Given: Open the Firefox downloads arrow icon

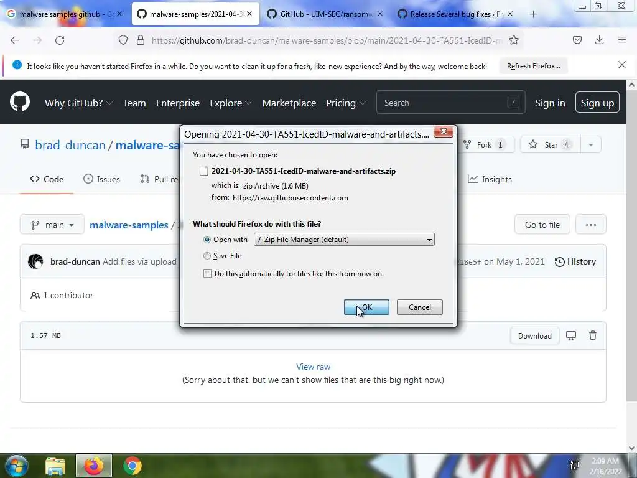Looking at the screenshot, I should pyautogui.click(x=599, y=39).
